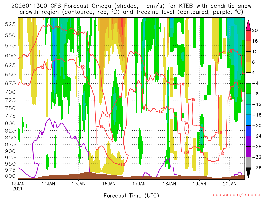This screenshot has width=264, height=198.
Task: Click the 550 pressure level label
Action: click(x=10, y=35)
